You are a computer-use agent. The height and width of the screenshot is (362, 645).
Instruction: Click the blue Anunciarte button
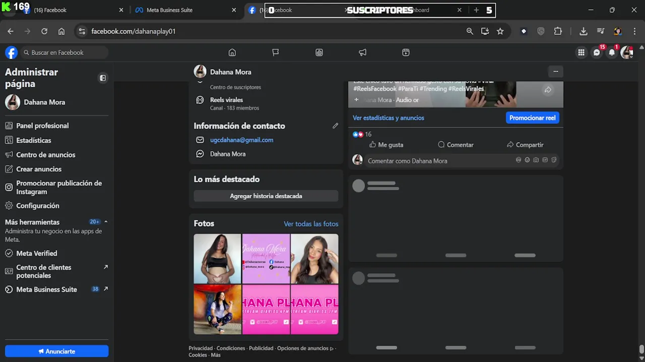[56, 351]
